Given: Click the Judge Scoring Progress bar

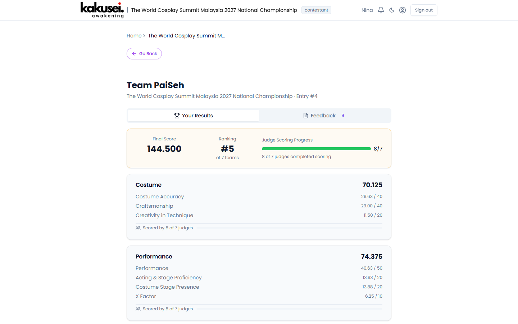Looking at the screenshot, I should click(x=316, y=148).
